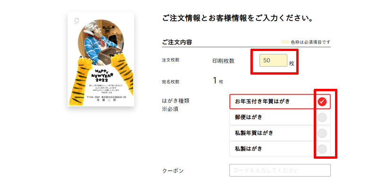Choose the 私製はがき radio circle
This screenshot has width=378, height=189.
coord(322,149)
